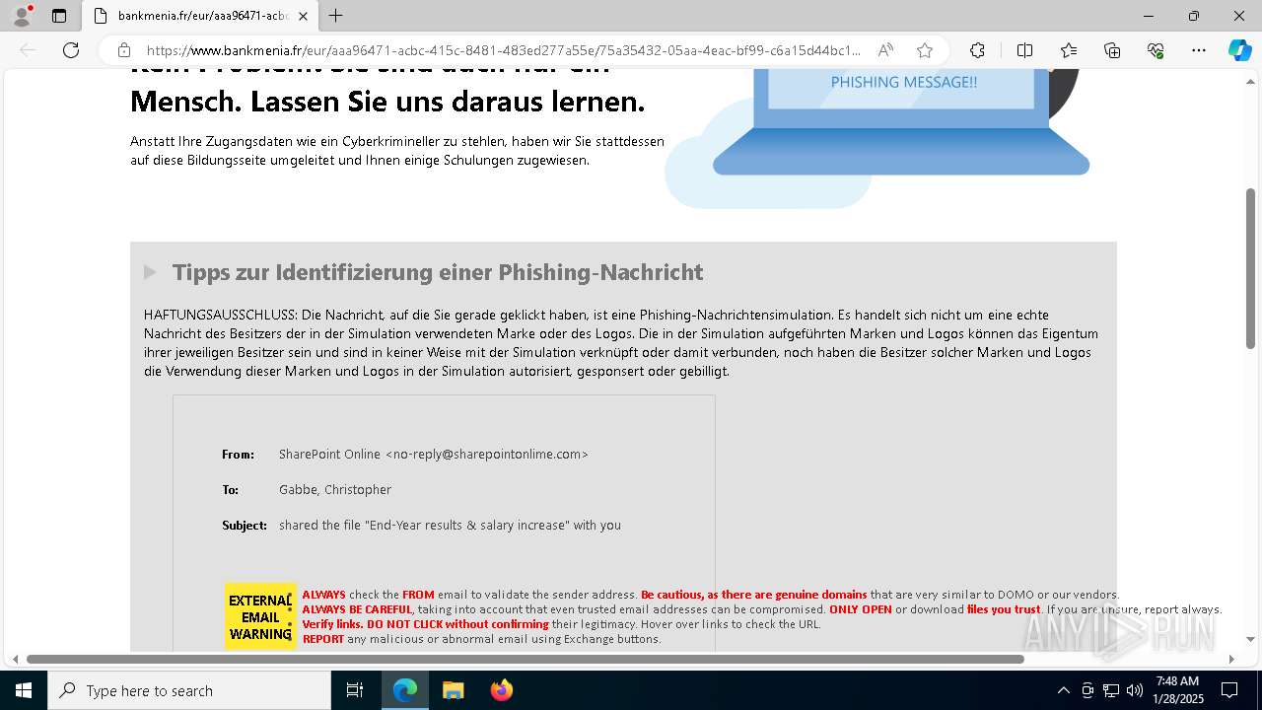Open the notification center icon
This screenshot has height=710, width=1262.
[x=1229, y=690]
